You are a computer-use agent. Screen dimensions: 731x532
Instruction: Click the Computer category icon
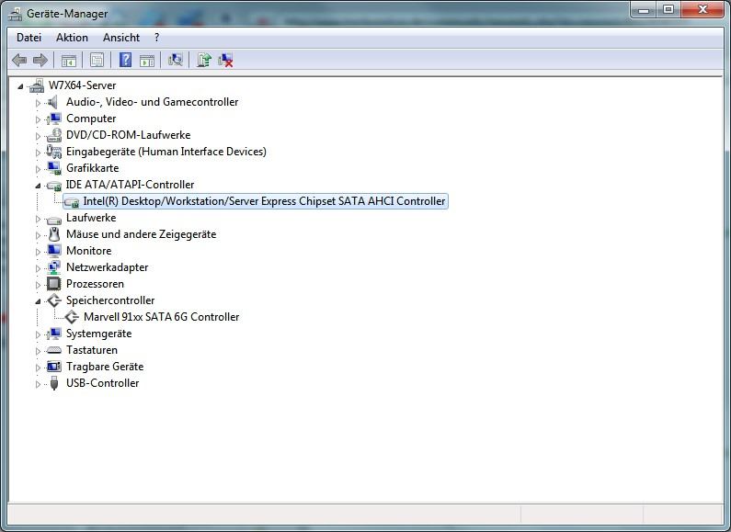[54, 119]
